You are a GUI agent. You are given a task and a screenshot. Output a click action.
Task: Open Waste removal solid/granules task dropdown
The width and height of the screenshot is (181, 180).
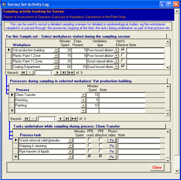[70, 140]
